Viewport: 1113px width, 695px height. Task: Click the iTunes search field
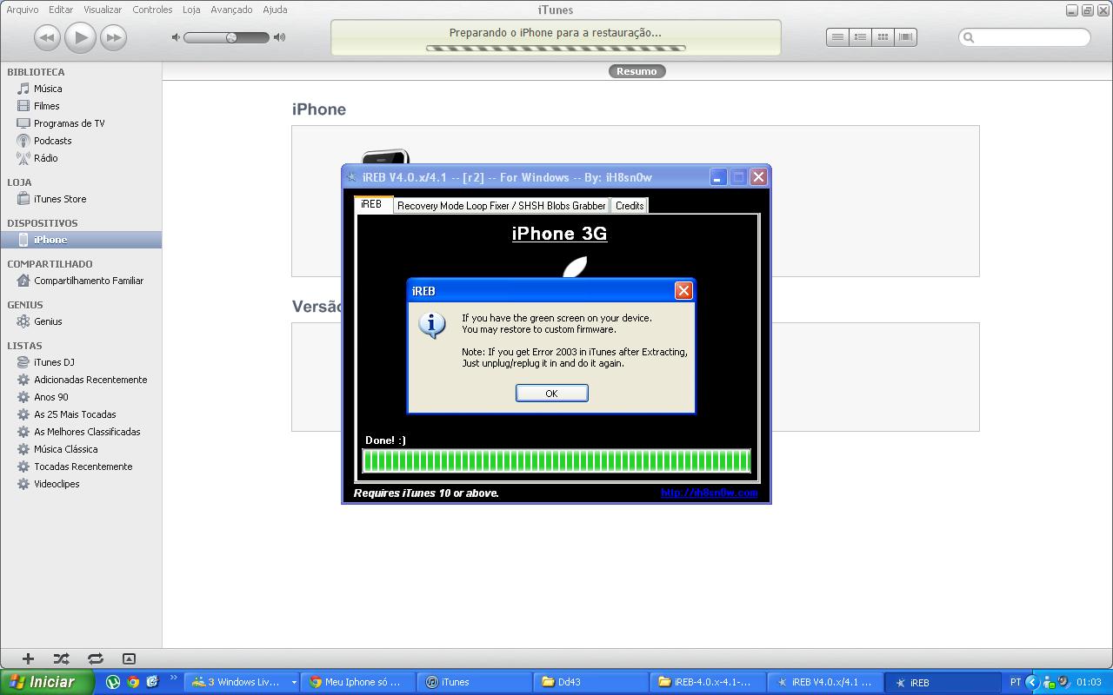click(x=1024, y=37)
